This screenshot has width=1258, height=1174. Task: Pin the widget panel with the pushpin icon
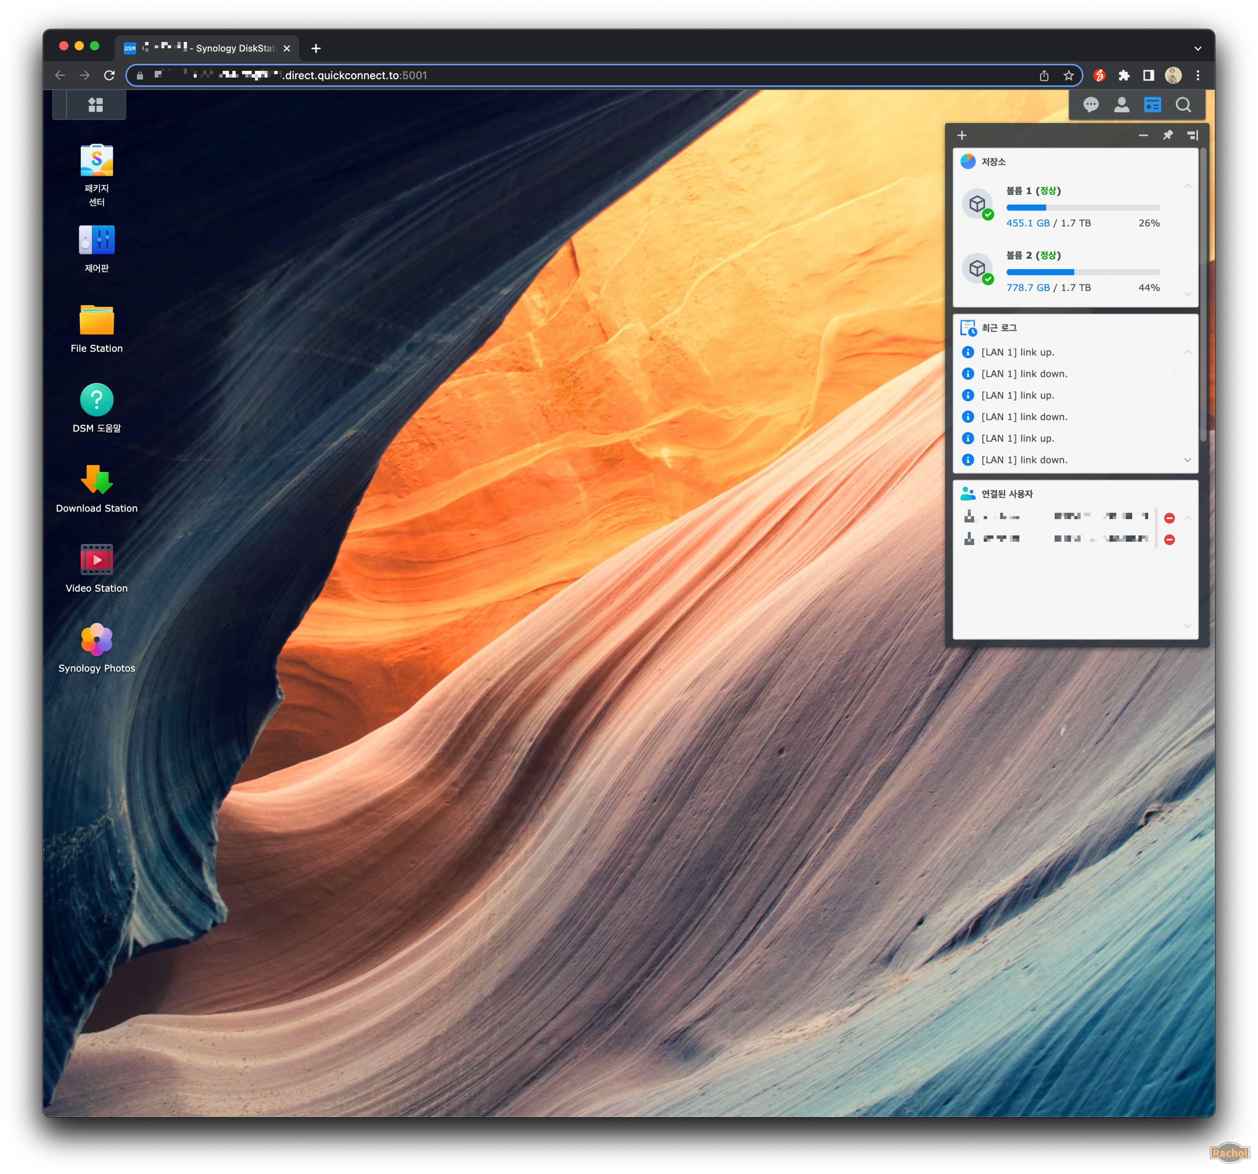1167,135
